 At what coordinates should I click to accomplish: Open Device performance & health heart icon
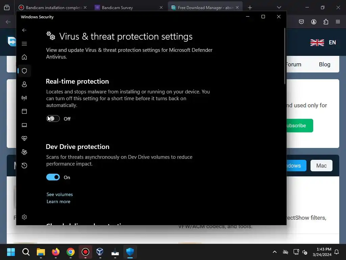click(x=24, y=138)
